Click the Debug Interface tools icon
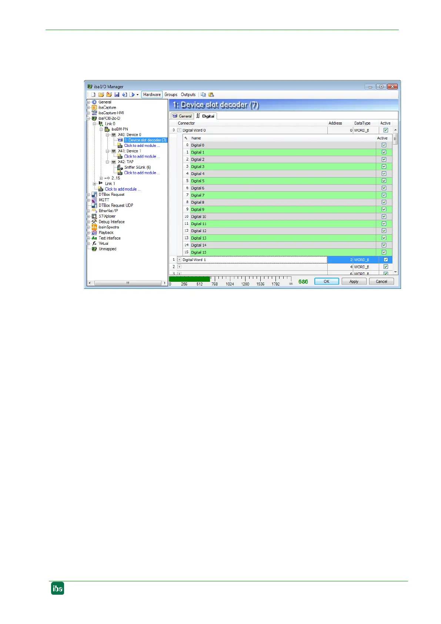This screenshot has width=441, height=624. click(x=94, y=222)
